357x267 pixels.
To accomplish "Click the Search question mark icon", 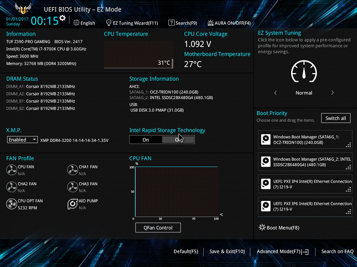I will coord(171,23).
